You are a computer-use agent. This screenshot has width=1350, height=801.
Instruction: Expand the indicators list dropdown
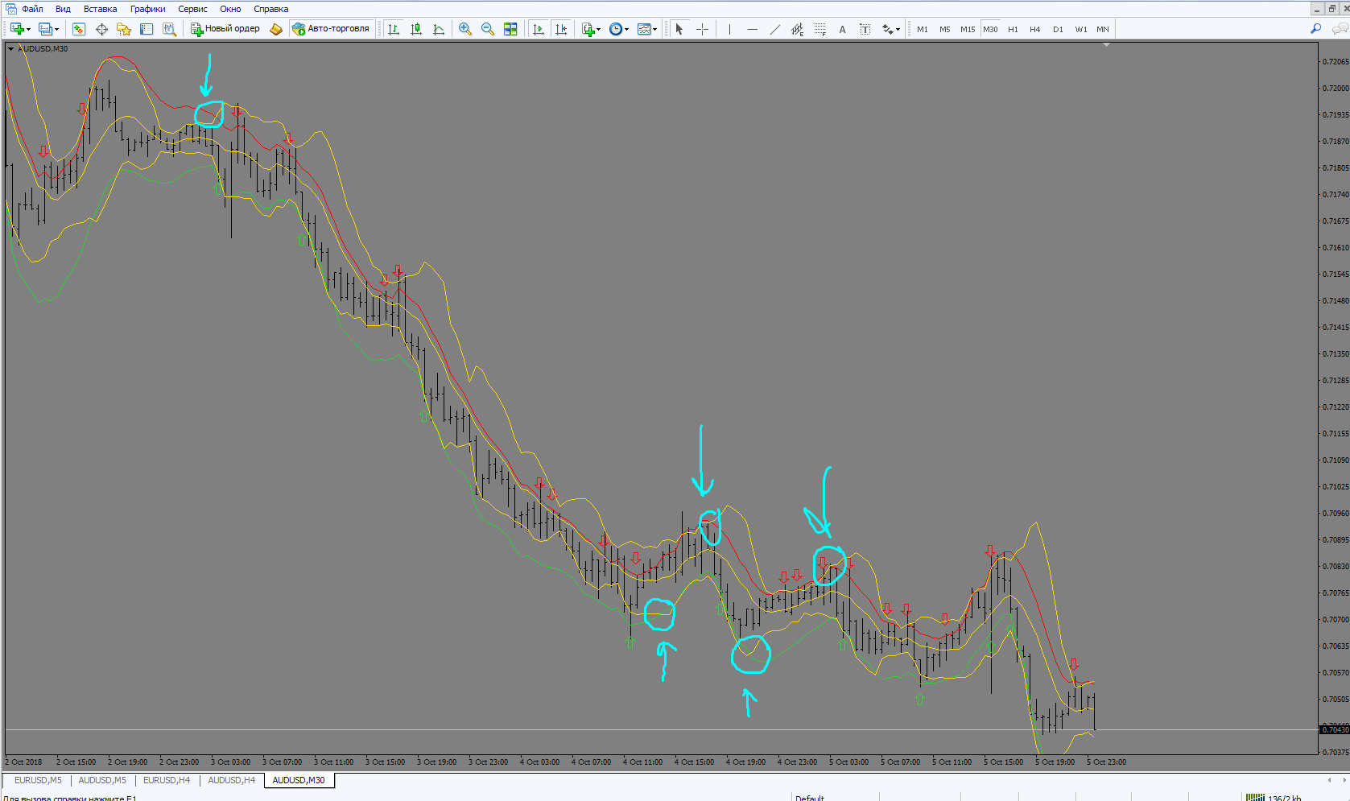click(592, 29)
